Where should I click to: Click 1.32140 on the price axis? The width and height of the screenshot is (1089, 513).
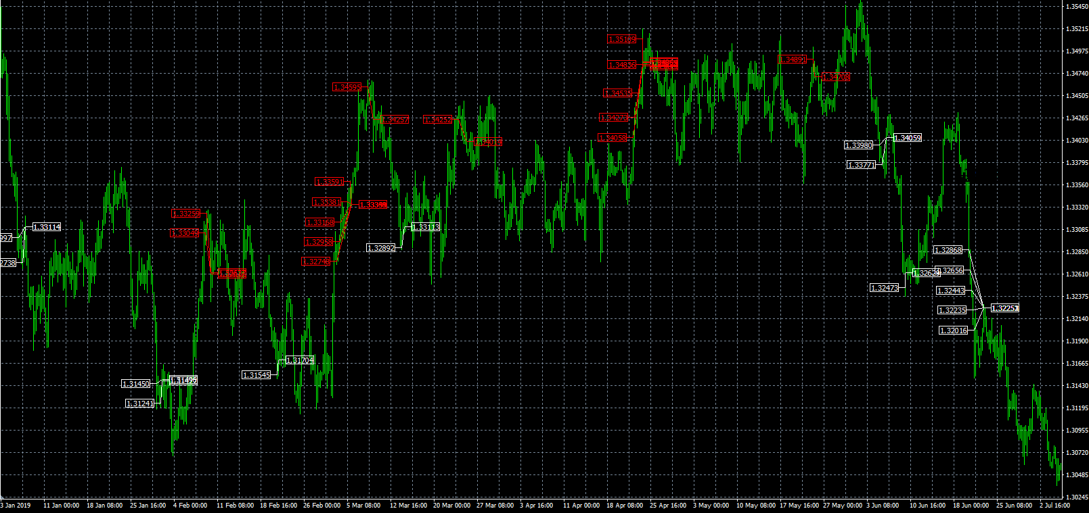1076,319
